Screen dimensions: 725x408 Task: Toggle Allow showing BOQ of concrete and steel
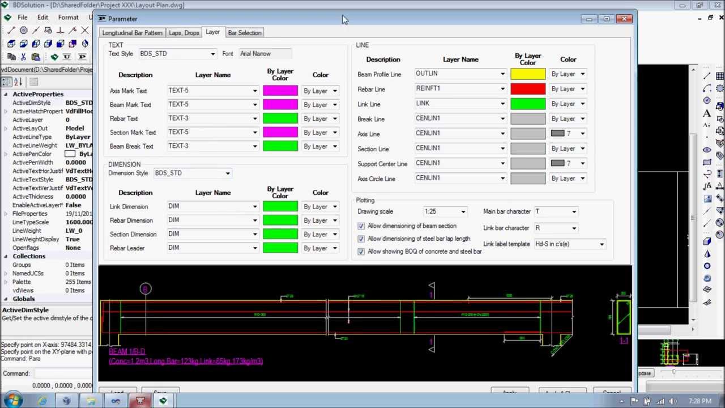(361, 252)
